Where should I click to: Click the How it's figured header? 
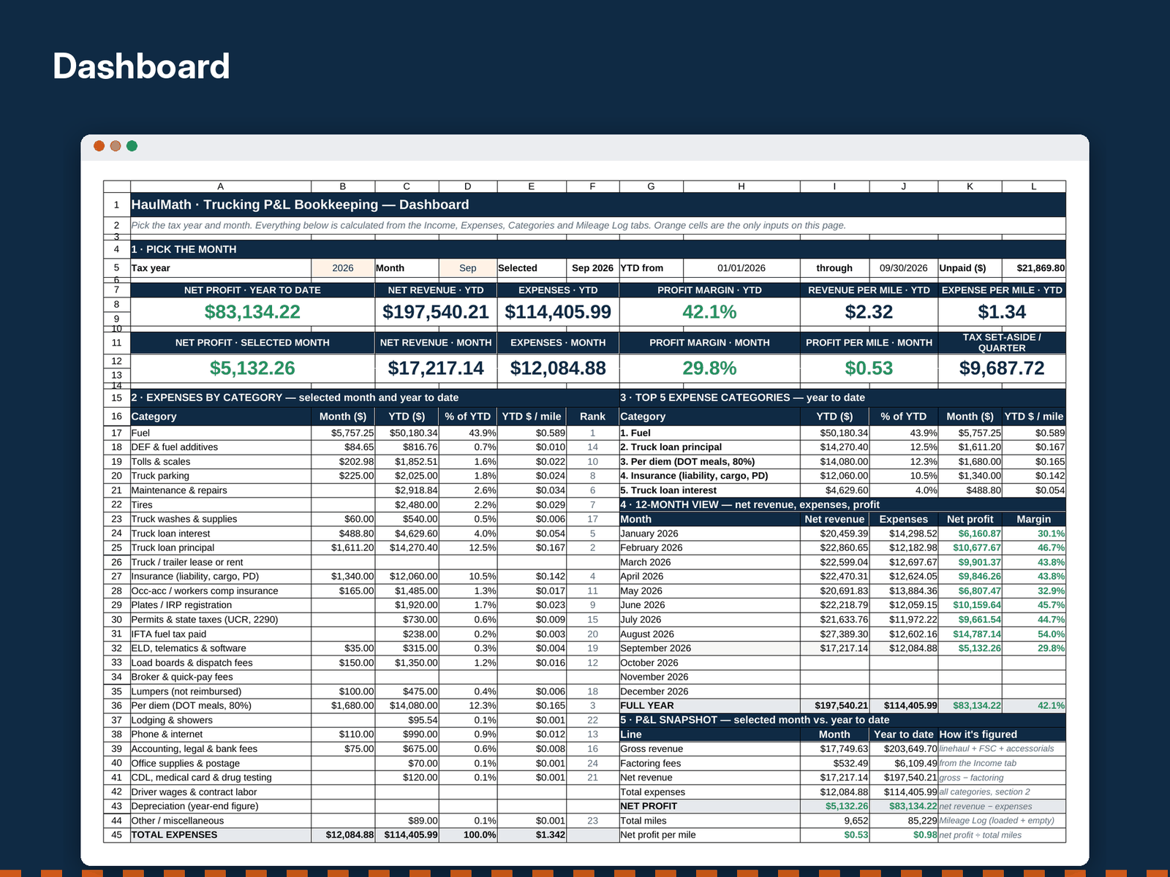click(x=1002, y=734)
